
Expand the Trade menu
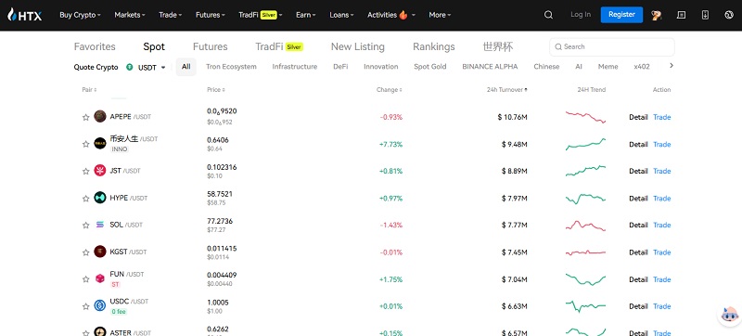(171, 15)
